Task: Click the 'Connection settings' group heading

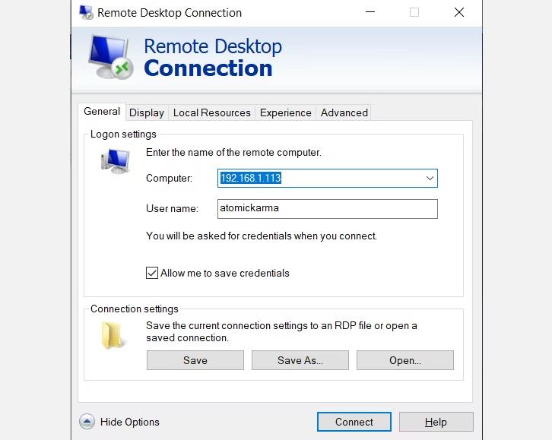Action: click(x=134, y=309)
